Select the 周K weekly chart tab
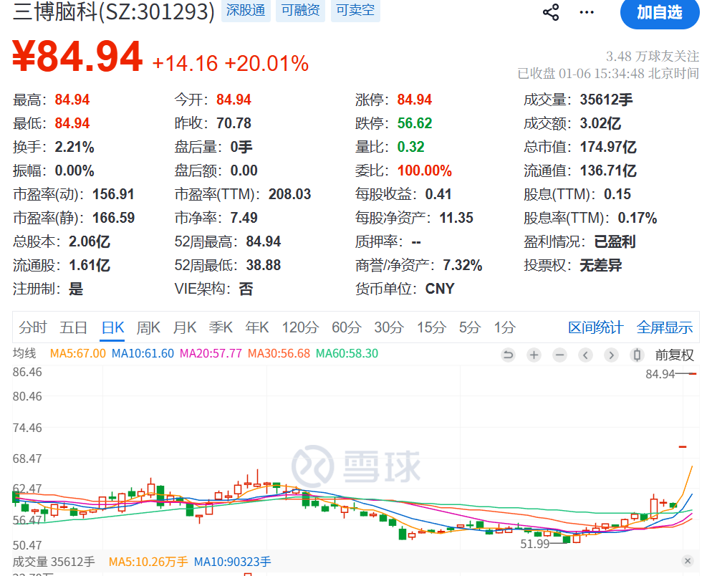The image size is (707, 576). (x=148, y=327)
